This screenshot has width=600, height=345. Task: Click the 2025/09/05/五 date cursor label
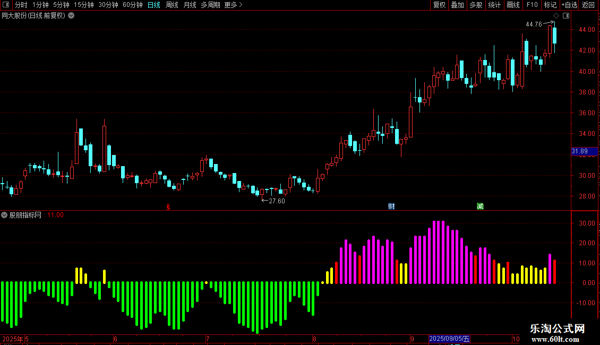tap(449, 339)
